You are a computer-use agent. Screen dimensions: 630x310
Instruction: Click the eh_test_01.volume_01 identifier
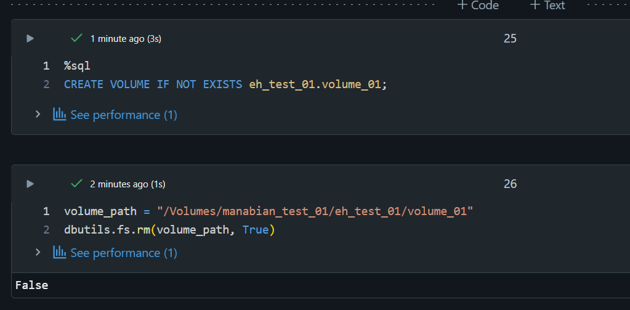pyautogui.click(x=315, y=84)
